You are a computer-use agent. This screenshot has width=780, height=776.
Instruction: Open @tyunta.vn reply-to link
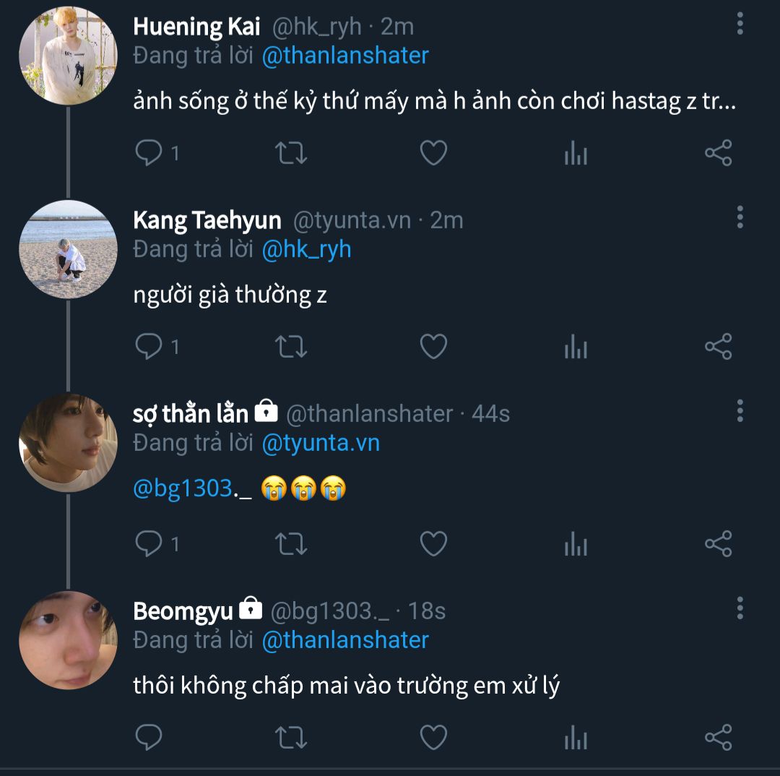tap(321, 443)
